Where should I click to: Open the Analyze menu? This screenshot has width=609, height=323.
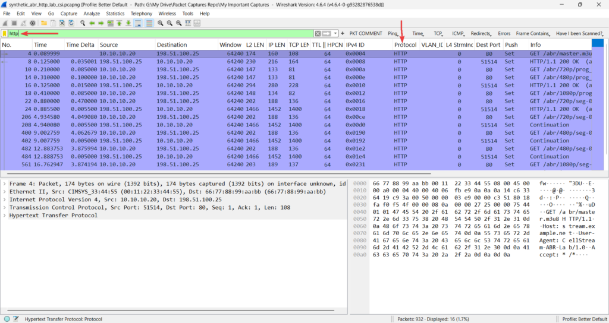[92, 13]
